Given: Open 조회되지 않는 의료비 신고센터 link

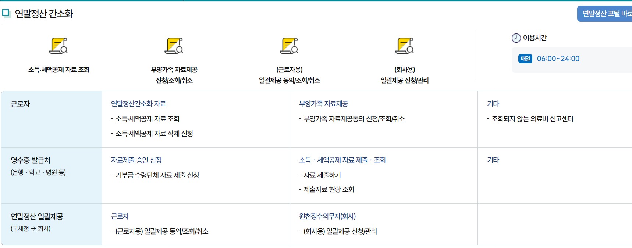Looking at the screenshot, I should pyautogui.click(x=532, y=119).
